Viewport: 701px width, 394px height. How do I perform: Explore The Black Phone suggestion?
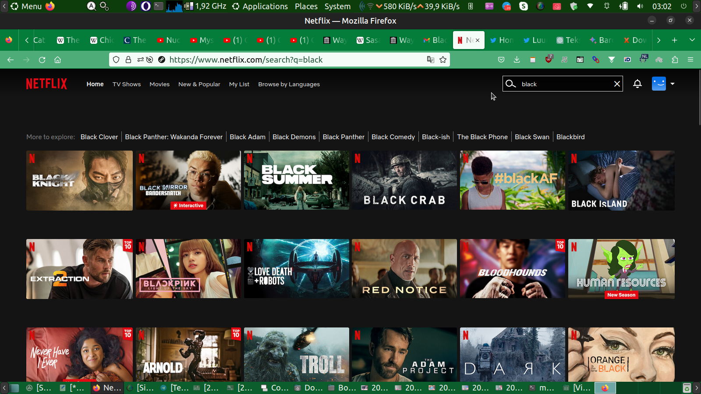click(482, 137)
